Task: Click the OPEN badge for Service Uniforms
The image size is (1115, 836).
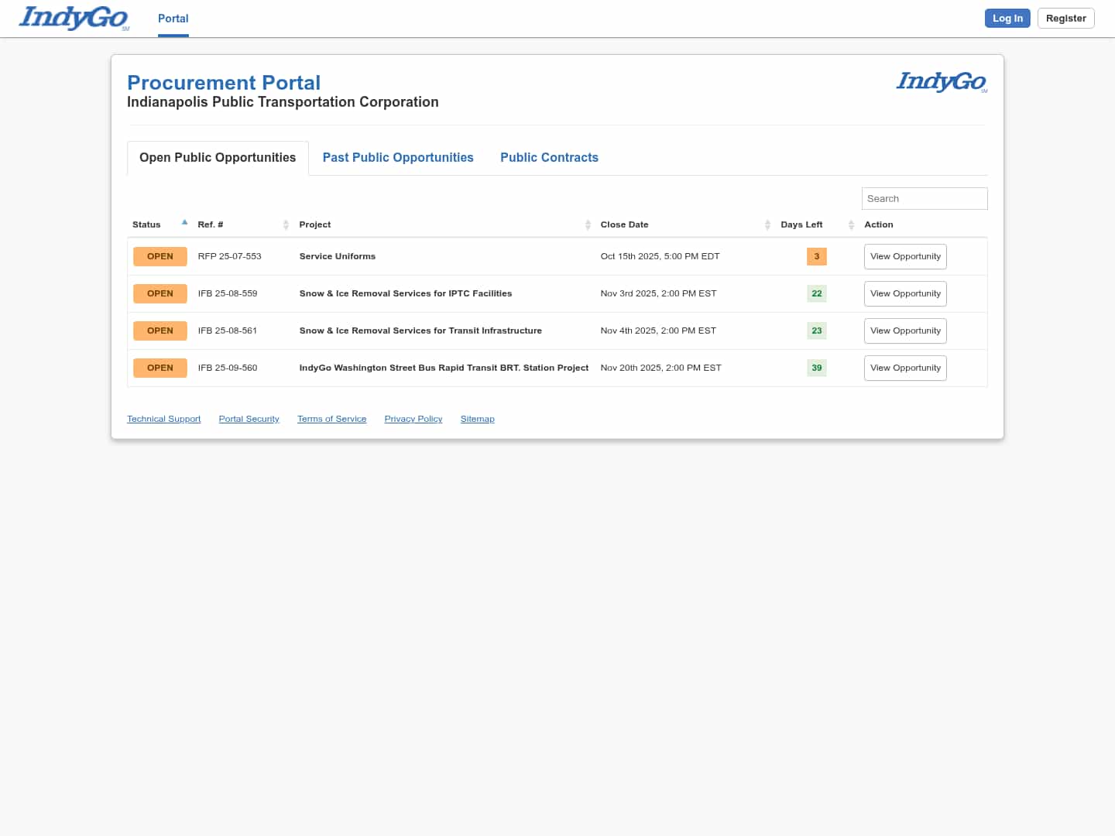Action: point(160,256)
